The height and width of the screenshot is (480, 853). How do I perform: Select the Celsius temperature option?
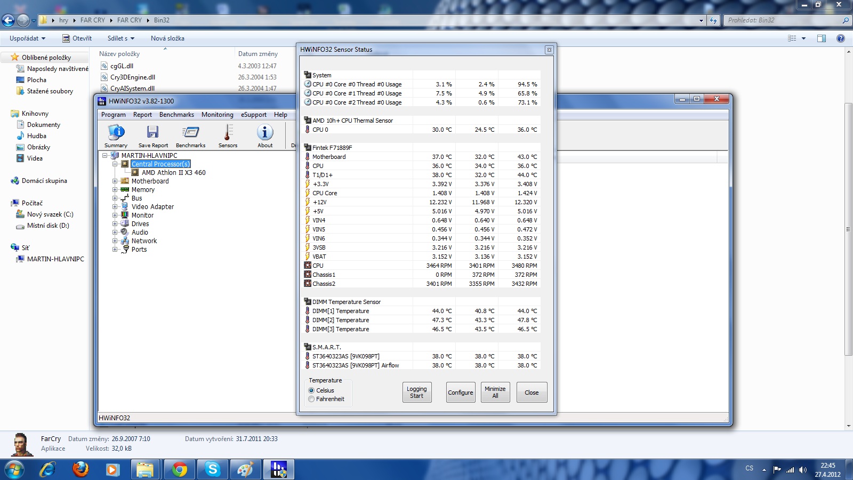[x=311, y=390]
